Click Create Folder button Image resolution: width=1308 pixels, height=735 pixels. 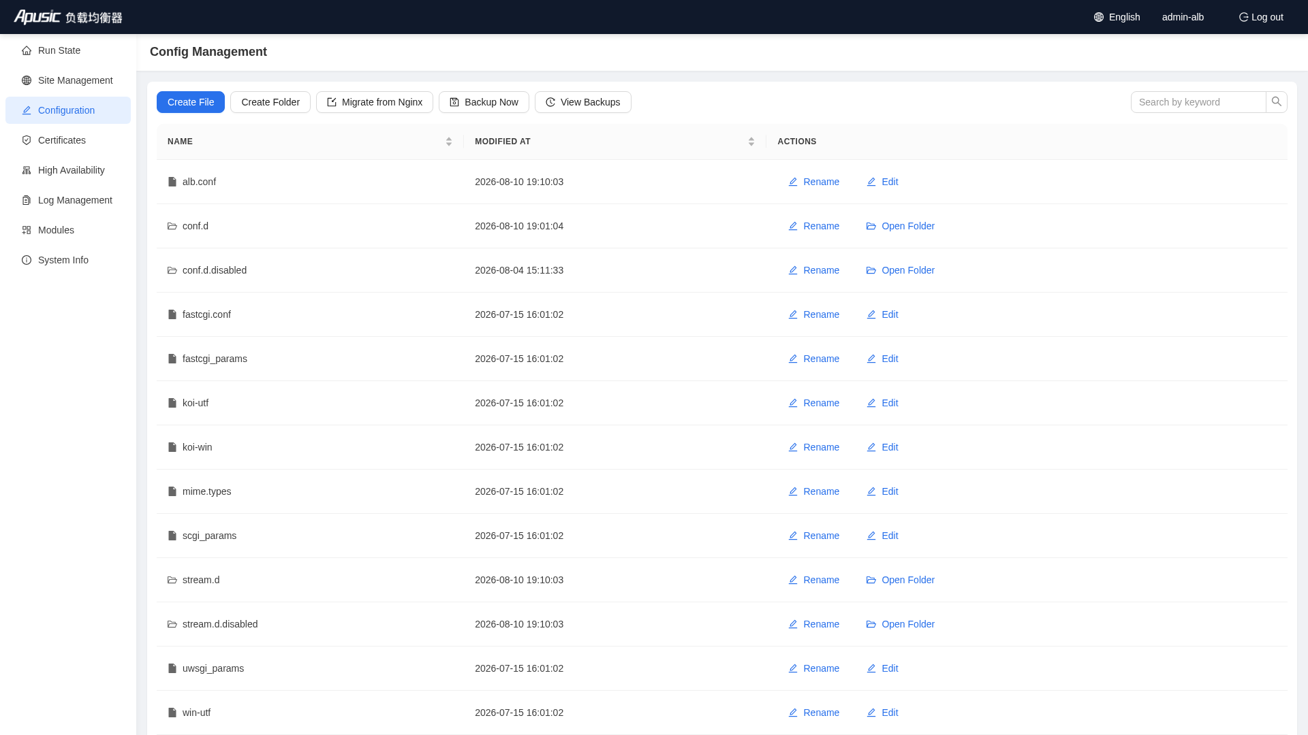[x=270, y=102]
